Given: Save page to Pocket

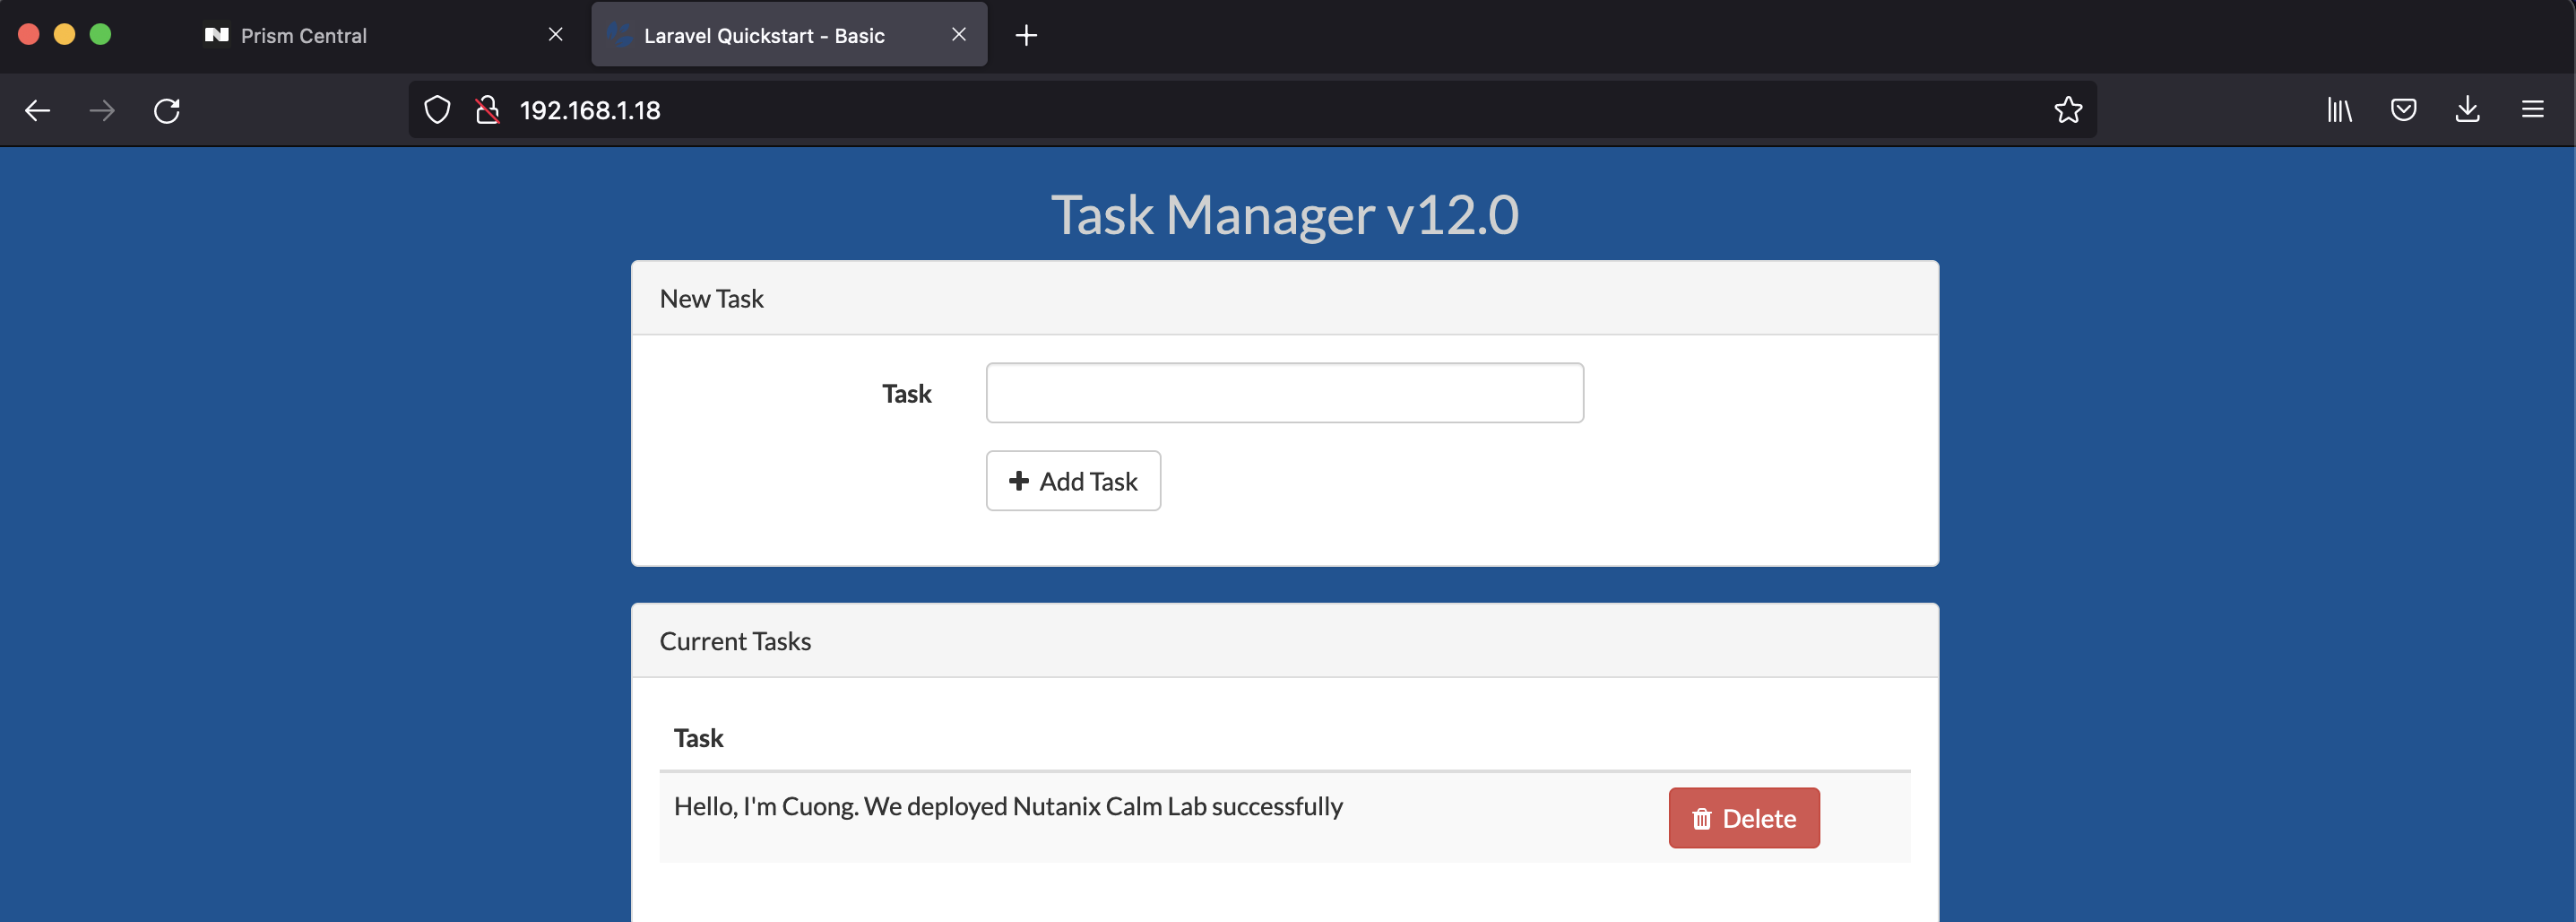Looking at the screenshot, I should point(2403,110).
